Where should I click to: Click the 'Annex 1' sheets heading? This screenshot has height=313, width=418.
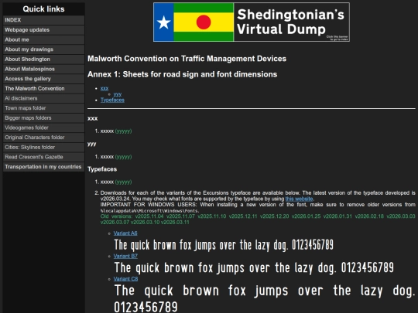(x=183, y=74)
